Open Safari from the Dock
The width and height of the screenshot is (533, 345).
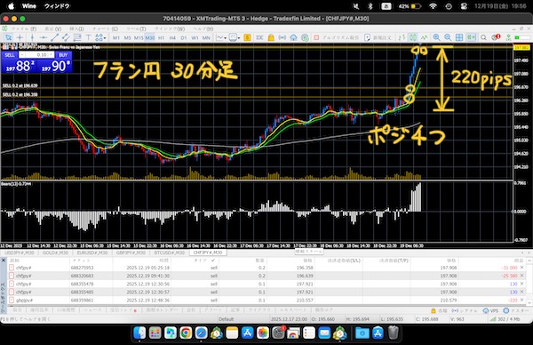tap(201, 333)
